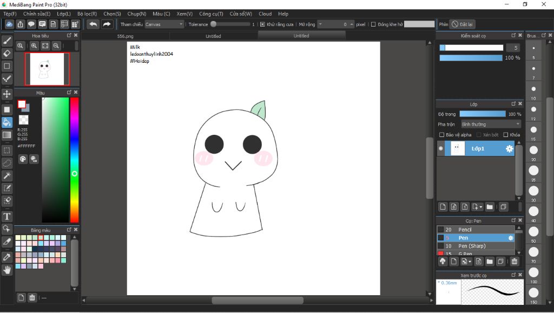Enable the Đóng khe hở checkbox
The width and height of the screenshot is (554, 313).
pos(373,24)
